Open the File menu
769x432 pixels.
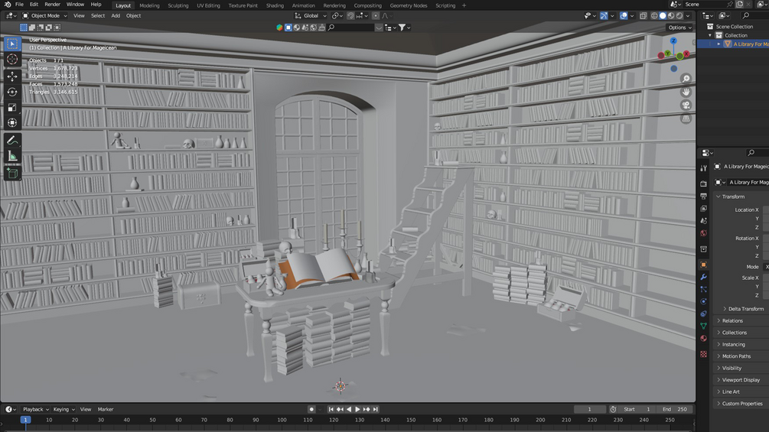click(20, 5)
